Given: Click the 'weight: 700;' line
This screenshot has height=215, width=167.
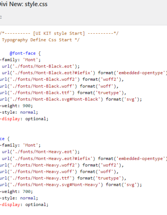Looking at the screenshot, I should (x=16, y=192).
